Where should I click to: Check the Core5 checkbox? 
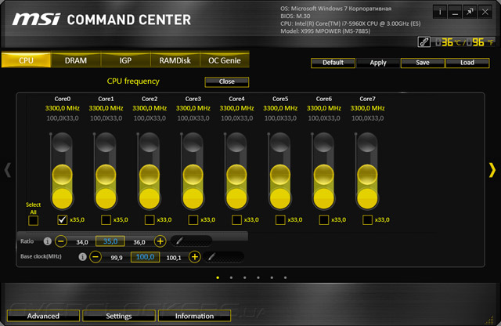(280, 219)
